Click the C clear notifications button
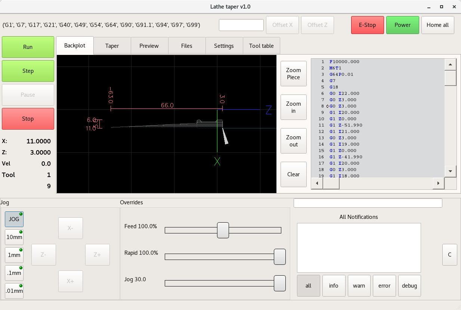This screenshot has height=310, width=461. point(450,255)
